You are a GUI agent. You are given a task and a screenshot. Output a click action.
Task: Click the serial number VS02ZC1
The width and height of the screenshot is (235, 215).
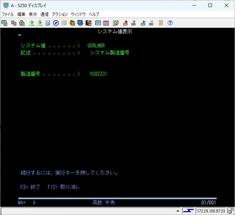[98, 74]
